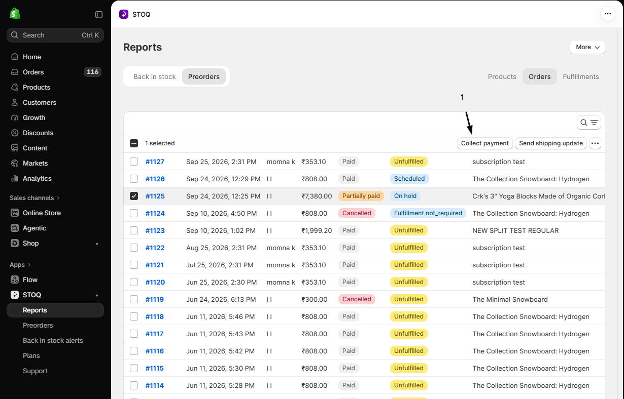
Task: Open Reports in the STOQ submenu
Action: coord(55,310)
